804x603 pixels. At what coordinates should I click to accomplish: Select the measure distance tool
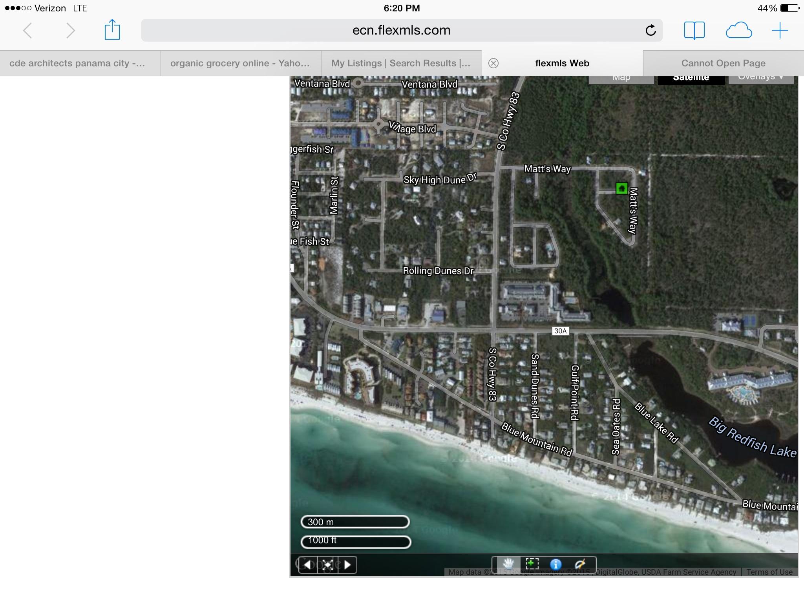pos(580,565)
